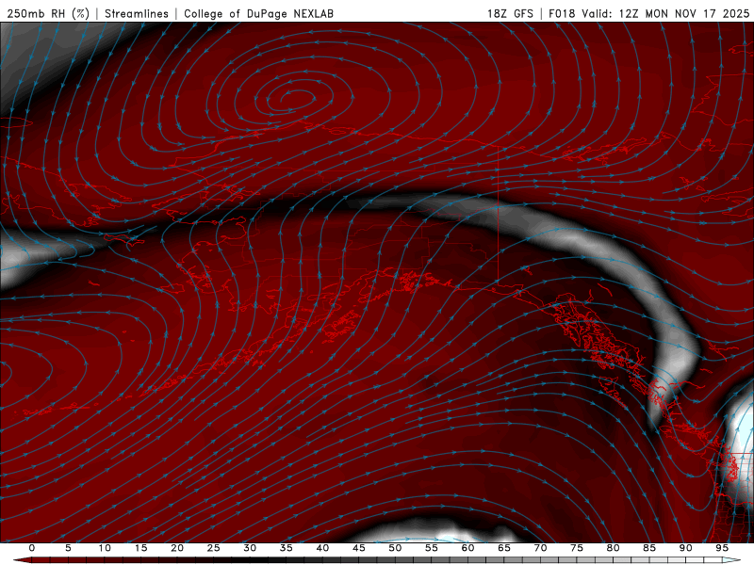This screenshot has height=565, width=754.
Task: Click the colorbar label "35"
Action: coord(287,548)
